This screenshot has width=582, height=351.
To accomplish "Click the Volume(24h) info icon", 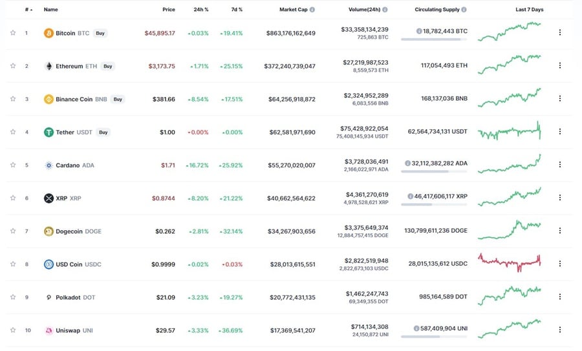I will coord(385,10).
